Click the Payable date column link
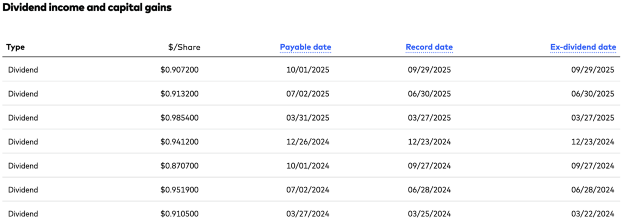Screen dimensions: 623x222 [x=305, y=47]
